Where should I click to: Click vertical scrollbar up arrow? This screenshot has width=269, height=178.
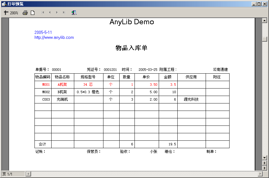click(x=265, y=21)
